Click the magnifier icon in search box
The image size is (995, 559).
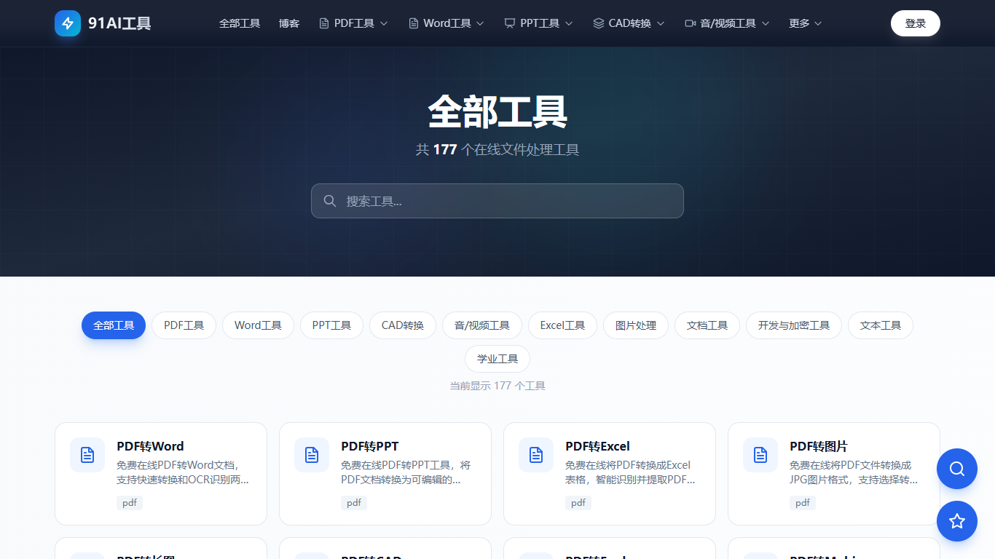click(330, 201)
